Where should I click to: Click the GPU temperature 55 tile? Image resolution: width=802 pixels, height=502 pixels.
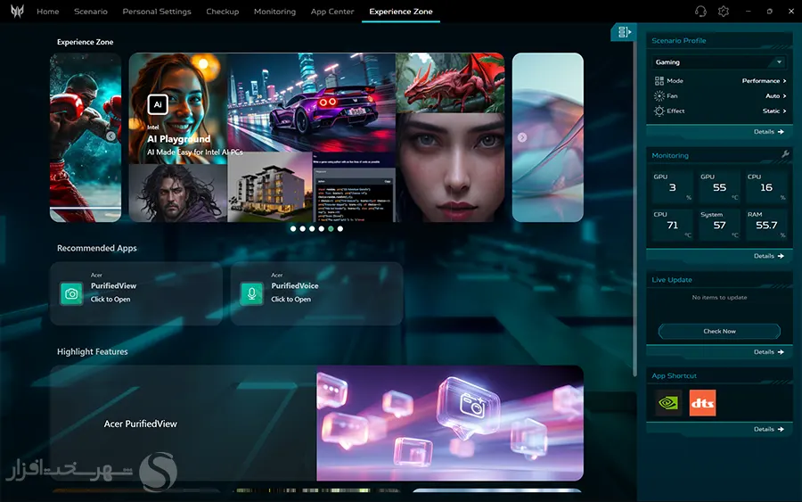click(719, 187)
